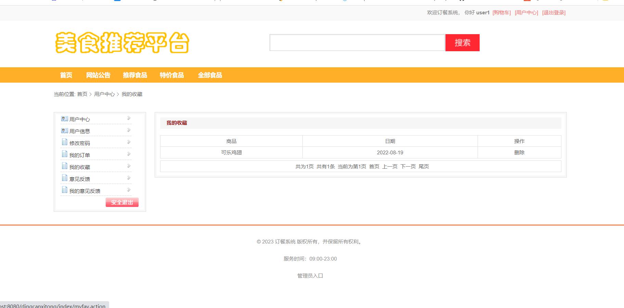
Task: Click 用户中心 in the breadcrumb
Action: pos(104,94)
